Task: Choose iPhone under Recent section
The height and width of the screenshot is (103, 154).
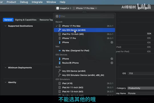Action: (x=84, y=42)
